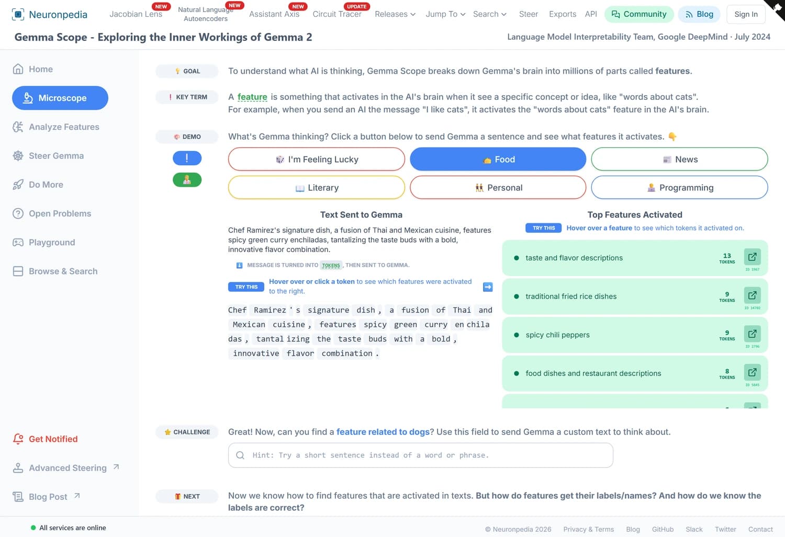Click the 'Thai' token

462,310
